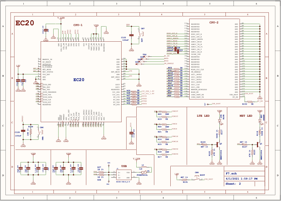Select resistor R24 on BT_RTS
281x201 pixels.
tap(134, 104)
